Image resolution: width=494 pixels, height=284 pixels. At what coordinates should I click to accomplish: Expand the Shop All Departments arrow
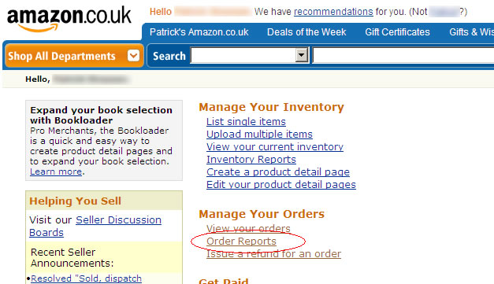pyautogui.click(x=134, y=56)
